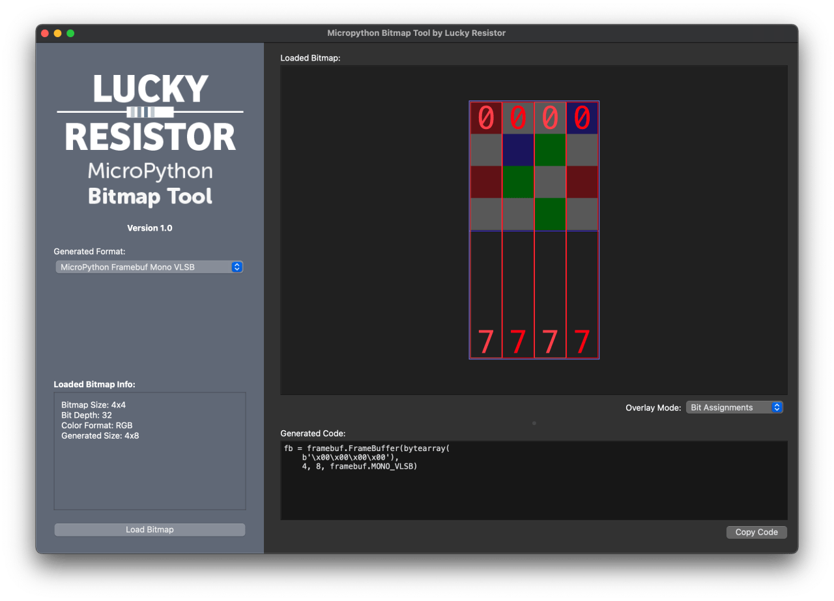Click inside the Generated Code text area
834x601 pixels.
point(534,479)
